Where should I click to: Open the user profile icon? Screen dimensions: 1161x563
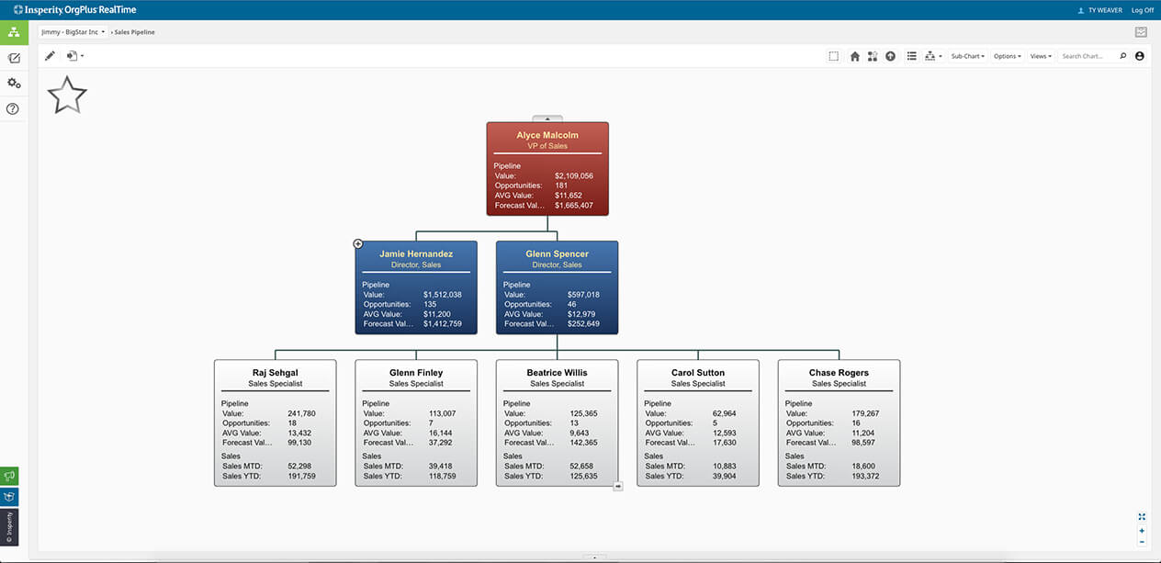coord(1139,55)
